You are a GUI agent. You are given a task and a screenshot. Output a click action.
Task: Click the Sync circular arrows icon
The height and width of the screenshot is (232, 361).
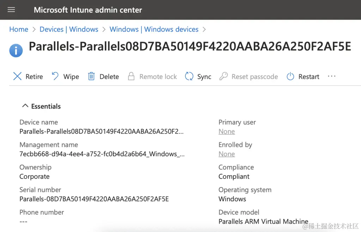pos(189,76)
